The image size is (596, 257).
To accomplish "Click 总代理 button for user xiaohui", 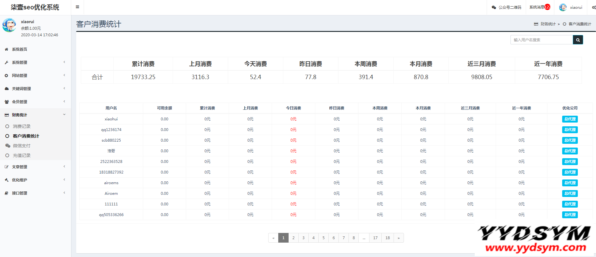I will (570, 119).
